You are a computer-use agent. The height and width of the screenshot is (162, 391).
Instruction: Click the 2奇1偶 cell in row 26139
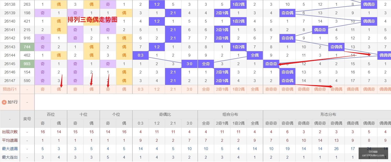(x=222, y=13)
